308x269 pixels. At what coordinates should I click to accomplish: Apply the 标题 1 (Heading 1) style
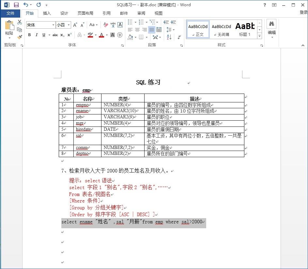(x=245, y=29)
